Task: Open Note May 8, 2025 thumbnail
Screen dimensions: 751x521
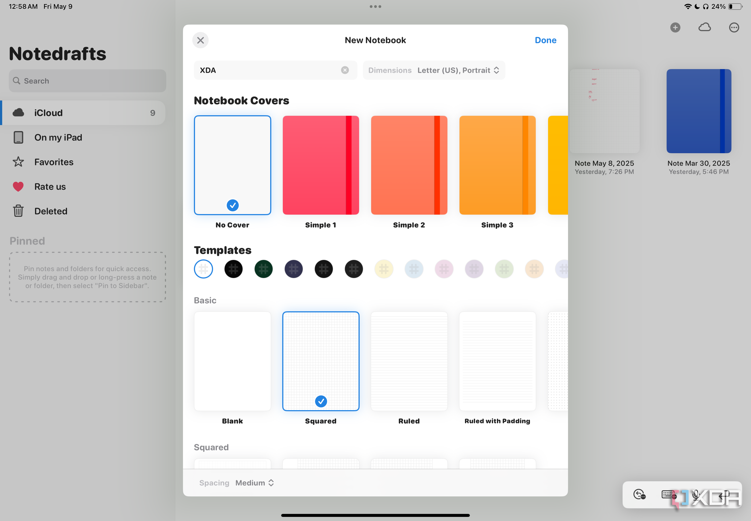Action: pyautogui.click(x=604, y=111)
